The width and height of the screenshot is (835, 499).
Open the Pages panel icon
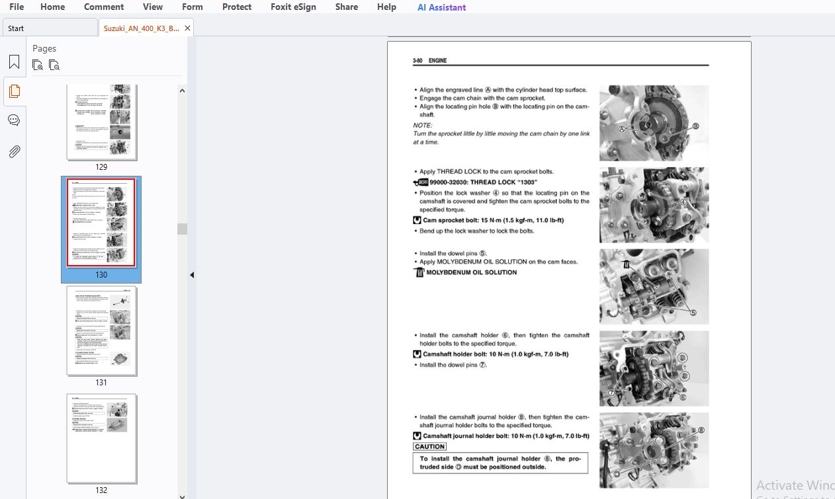click(14, 91)
